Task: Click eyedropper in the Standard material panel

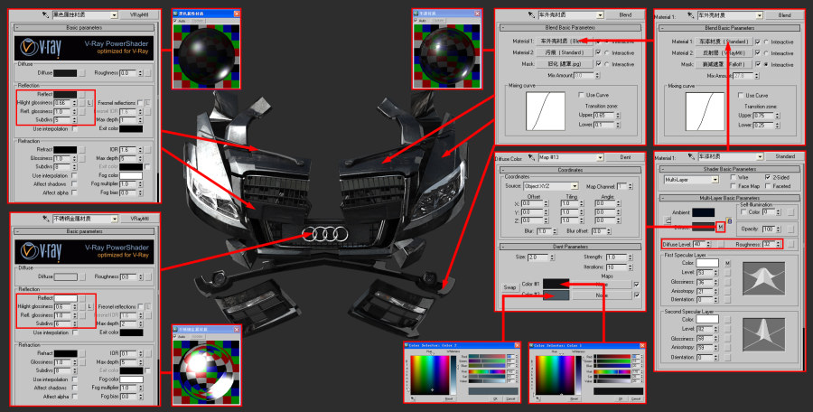Action: [689, 156]
